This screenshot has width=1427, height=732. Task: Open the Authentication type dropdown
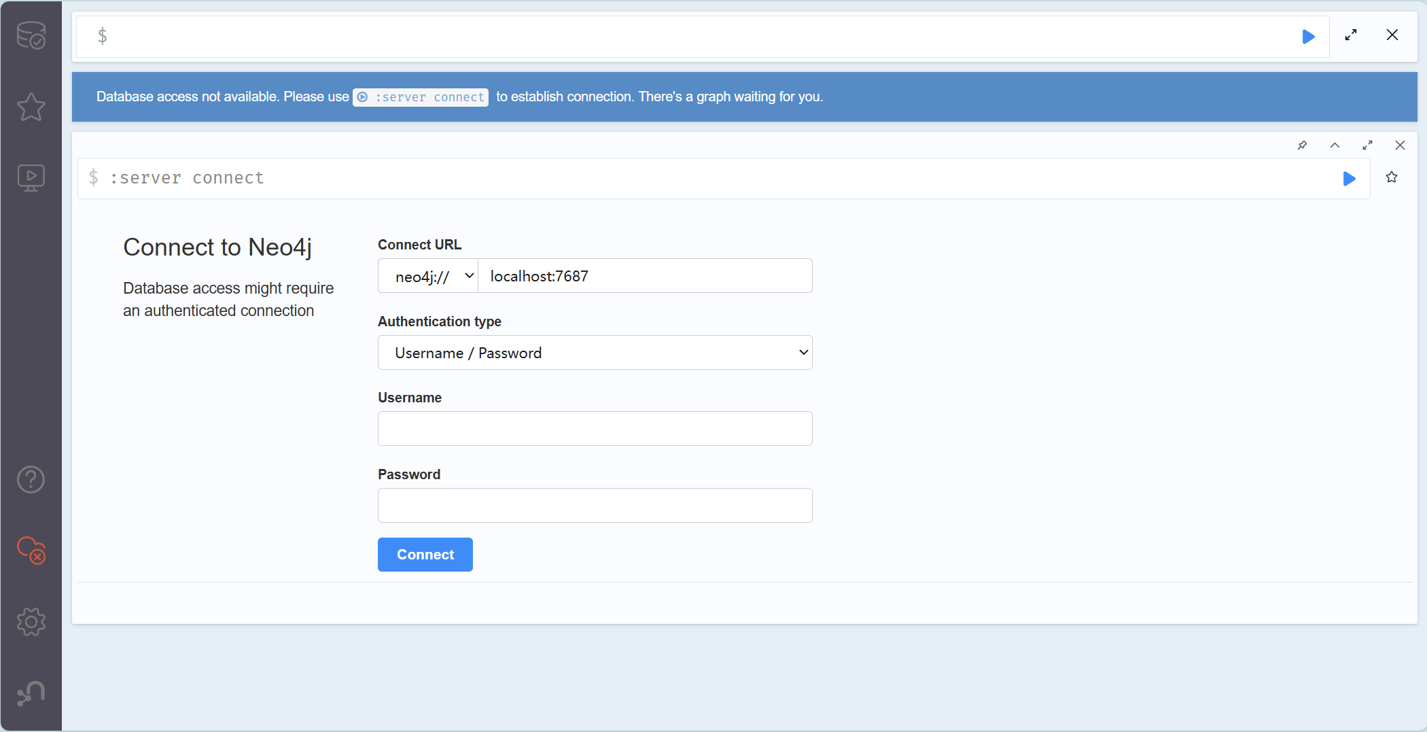(x=595, y=353)
